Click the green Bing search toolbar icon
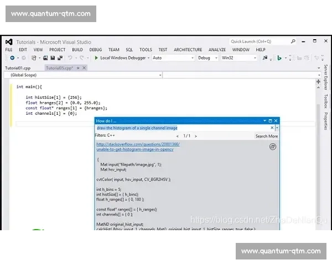The width and height of the screenshot is (332, 265). (x=279, y=57)
